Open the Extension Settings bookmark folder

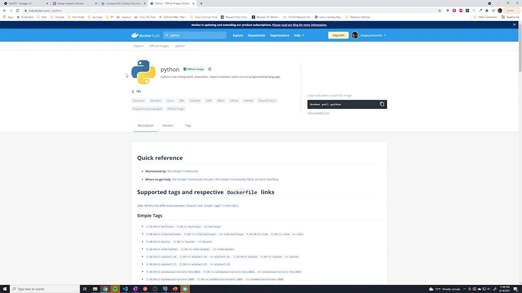[357, 17]
